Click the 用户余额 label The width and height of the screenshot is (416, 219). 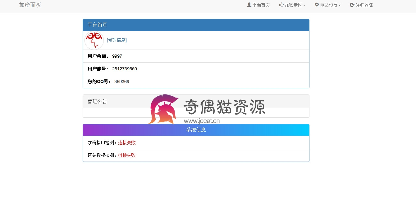click(98, 56)
